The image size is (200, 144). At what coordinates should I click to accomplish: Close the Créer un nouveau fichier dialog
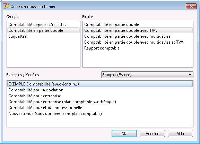pyautogui.click(x=191, y=6)
